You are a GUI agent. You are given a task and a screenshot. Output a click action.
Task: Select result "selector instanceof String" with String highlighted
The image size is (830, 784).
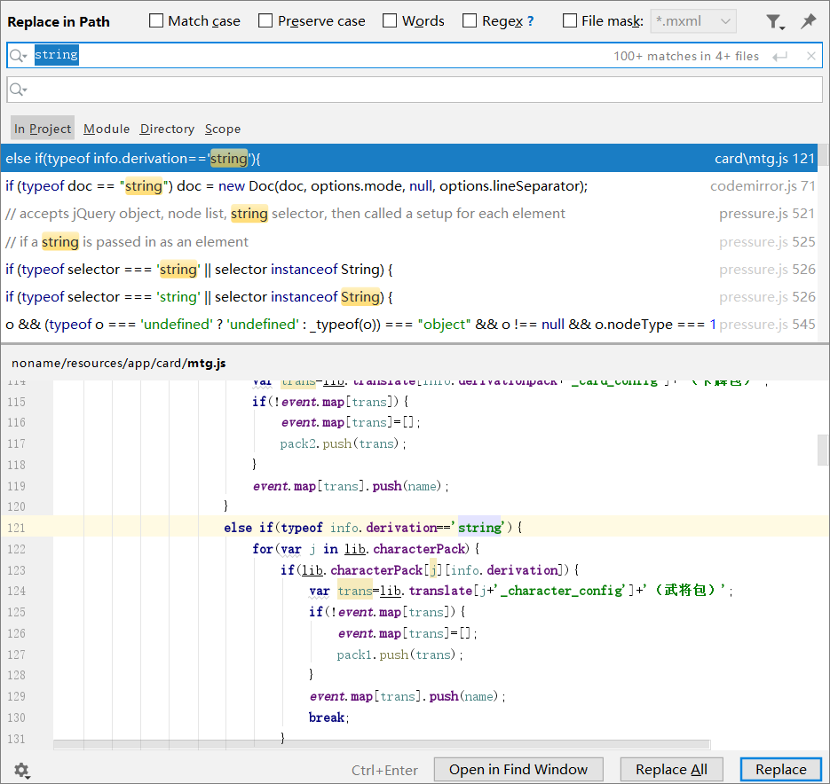click(408, 297)
